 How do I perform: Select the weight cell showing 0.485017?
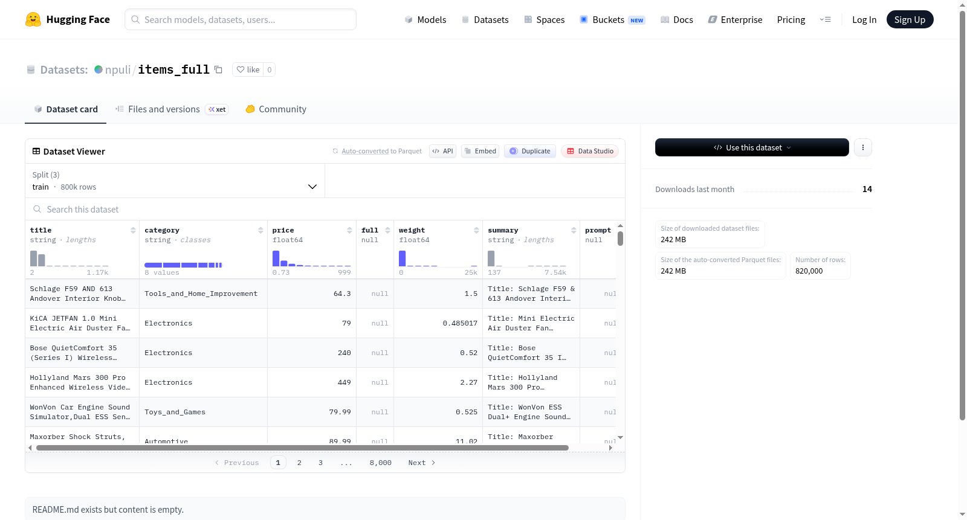438,323
